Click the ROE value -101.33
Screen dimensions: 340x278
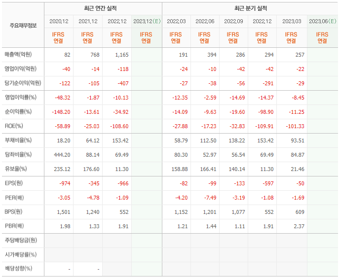[295, 126]
